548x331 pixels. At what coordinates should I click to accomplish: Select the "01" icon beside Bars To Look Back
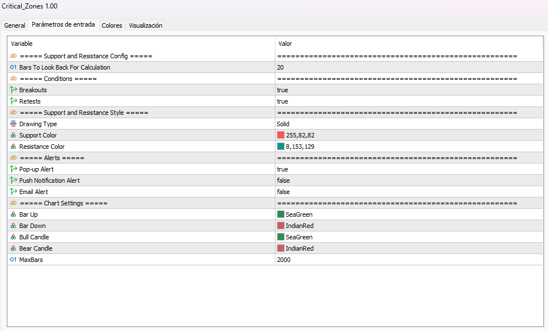[x=12, y=67]
